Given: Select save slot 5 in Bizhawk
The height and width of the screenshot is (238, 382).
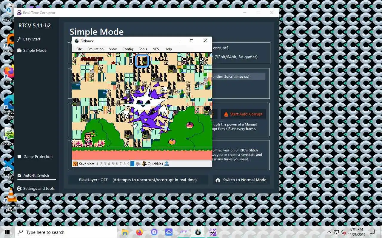Looking at the screenshot, I should (113, 164).
